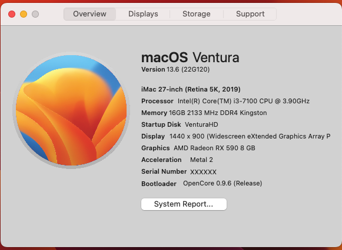Click the Processor i3-7100 value
The width and height of the screenshot is (342, 250).
point(244,101)
